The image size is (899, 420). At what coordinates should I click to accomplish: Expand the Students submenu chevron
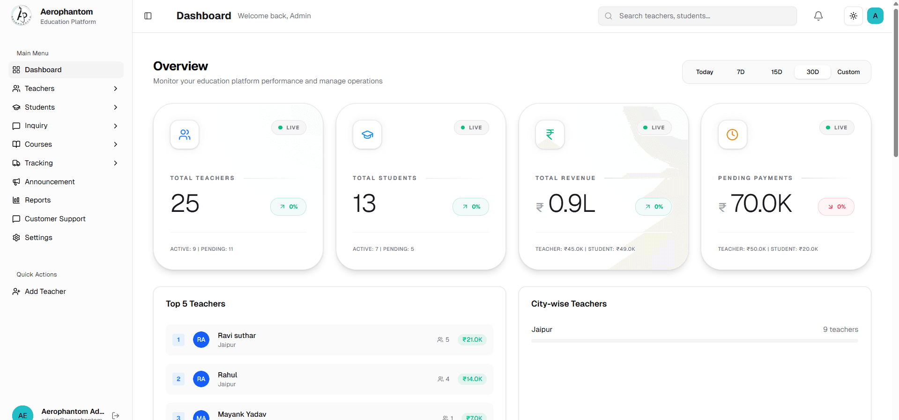[x=116, y=107]
